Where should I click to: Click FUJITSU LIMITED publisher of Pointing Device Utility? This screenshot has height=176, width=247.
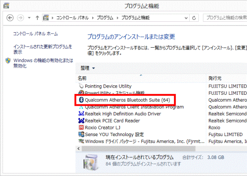227,86
